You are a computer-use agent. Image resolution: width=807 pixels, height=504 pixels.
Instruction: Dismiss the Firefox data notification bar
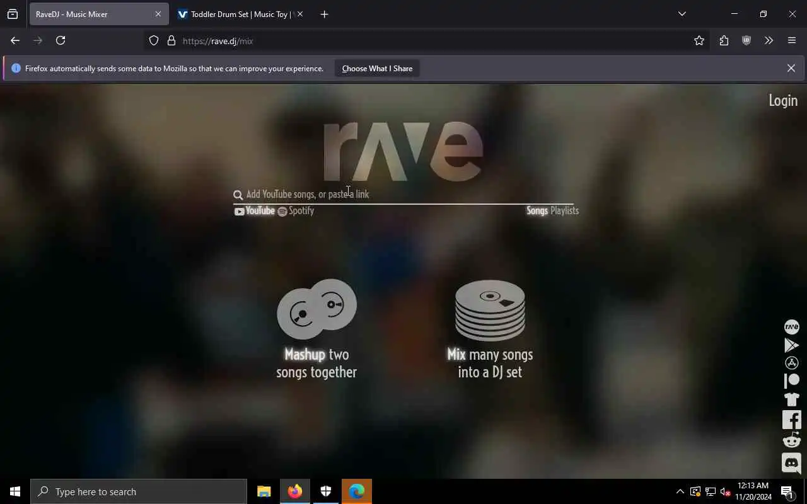click(x=791, y=68)
